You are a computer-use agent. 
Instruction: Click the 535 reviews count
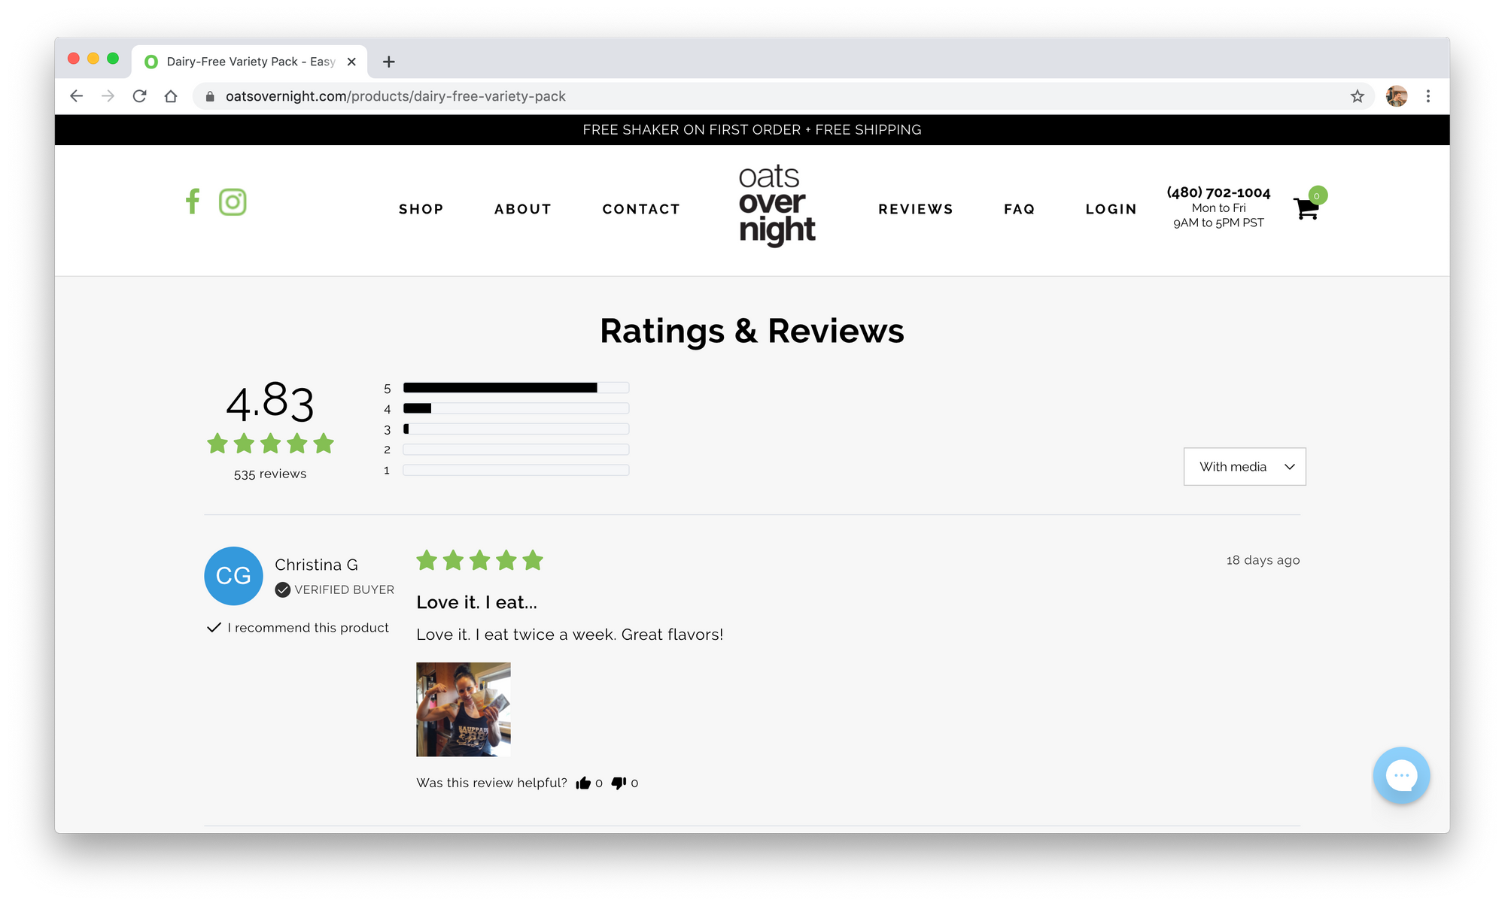pyautogui.click(x=270, y=474)
